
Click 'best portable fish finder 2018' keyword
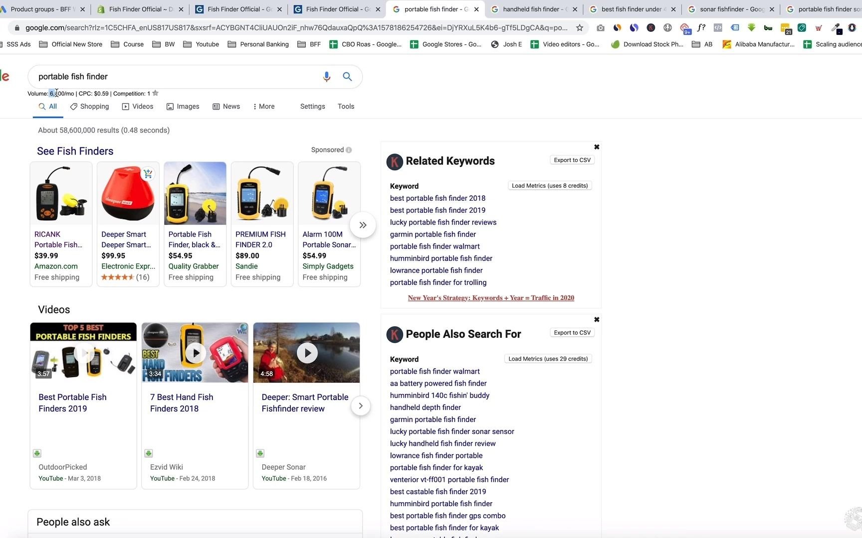click(x=437, y=198)
